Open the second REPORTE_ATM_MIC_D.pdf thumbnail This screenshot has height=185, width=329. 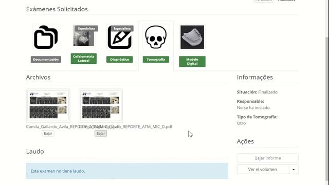(x=101, y=105)
